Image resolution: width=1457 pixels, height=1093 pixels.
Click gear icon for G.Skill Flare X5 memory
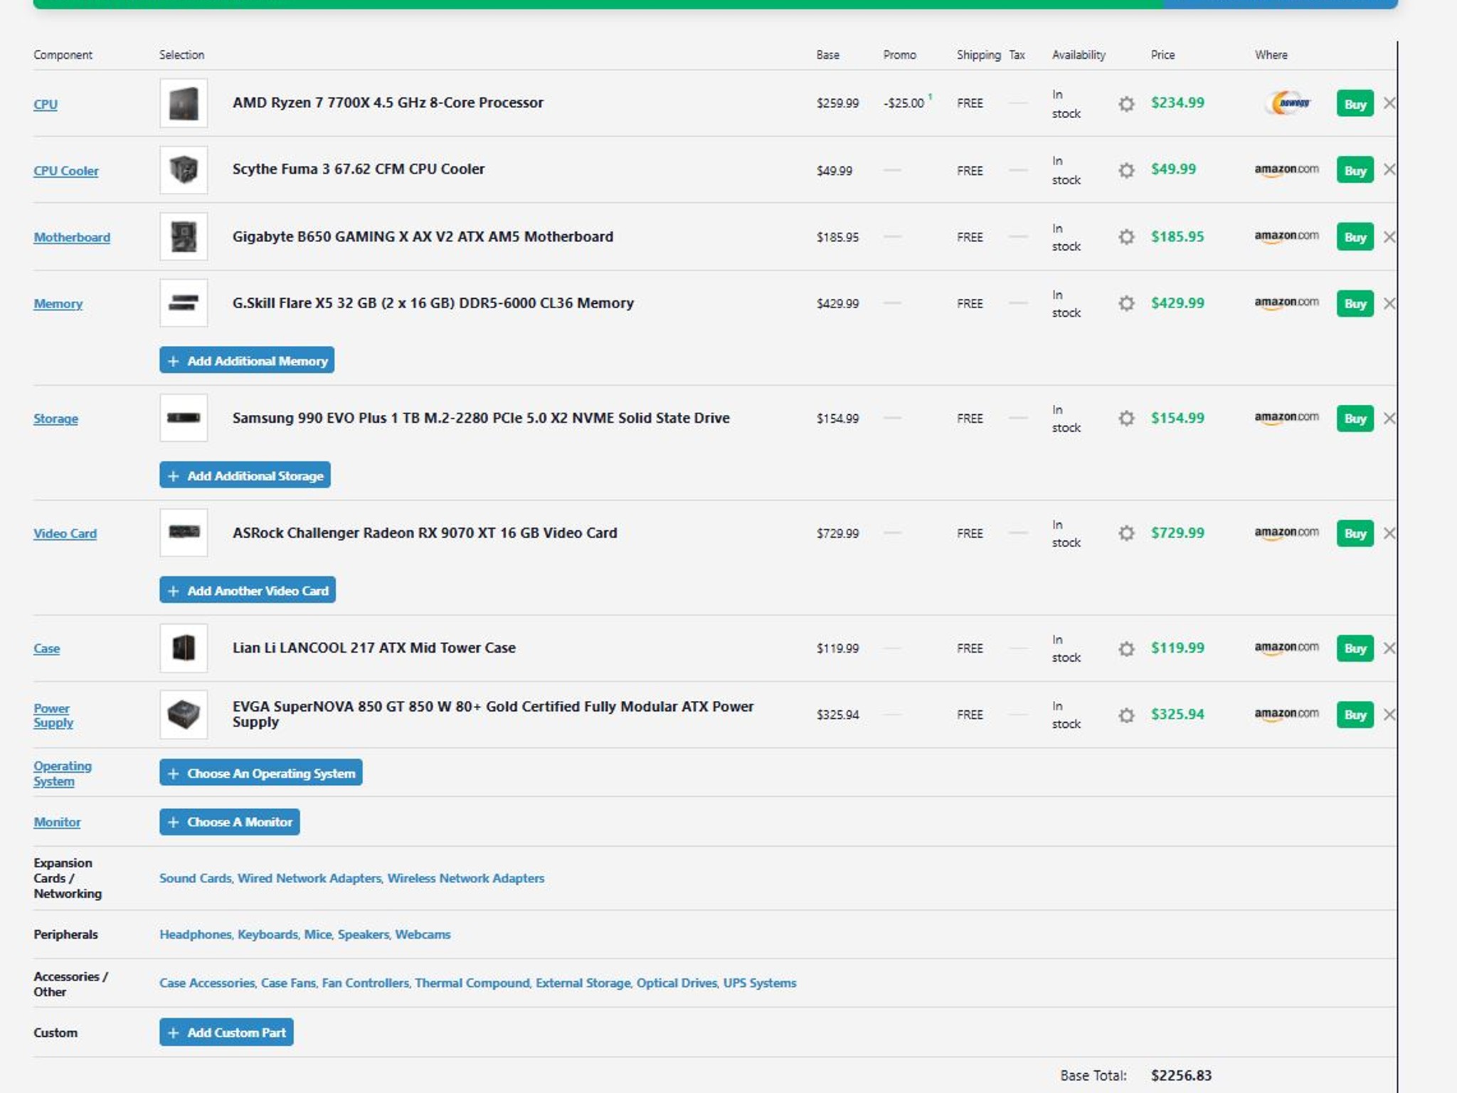coord(1125,304)
